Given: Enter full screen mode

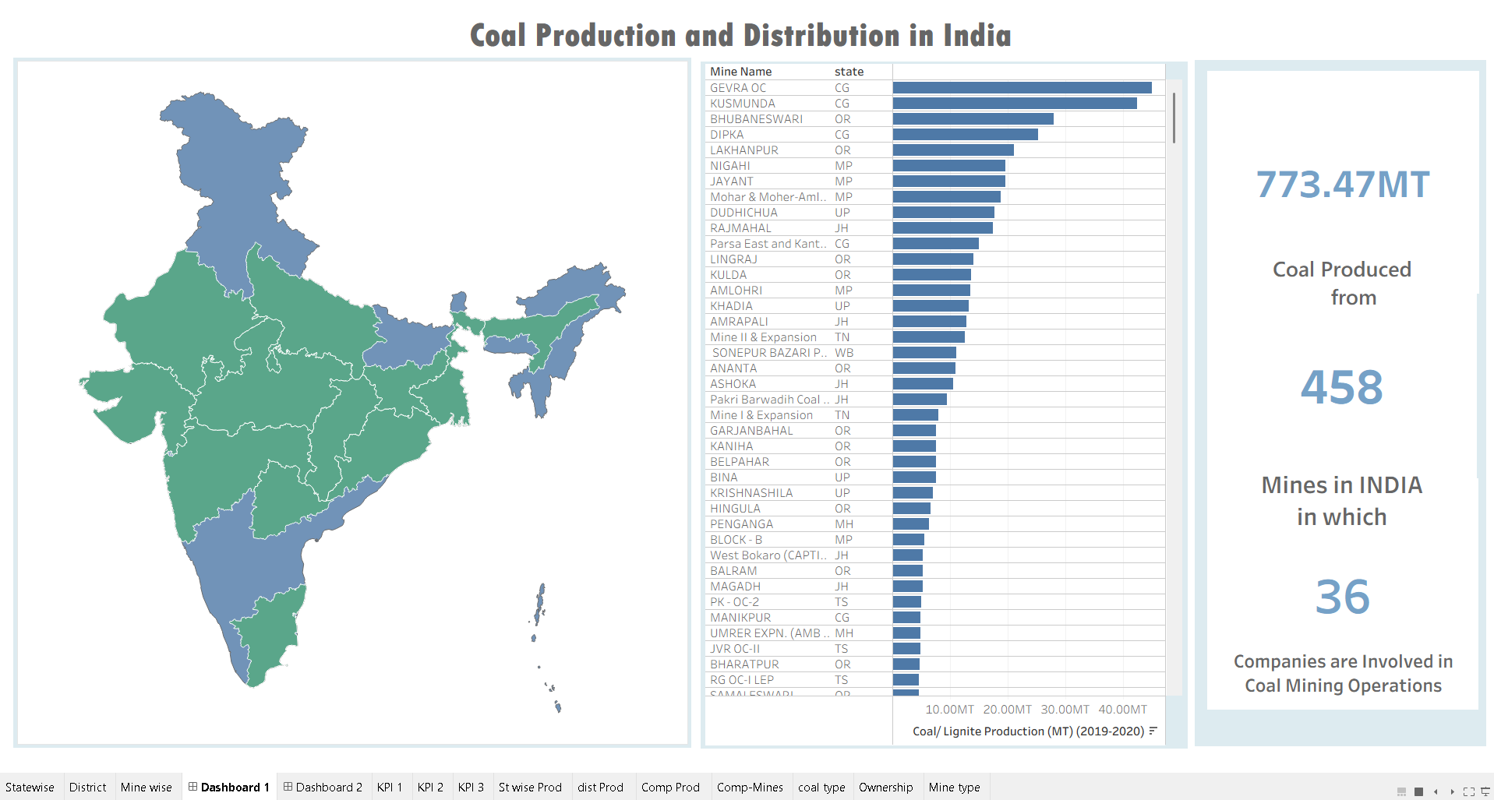Looking at the screenshot, I should click(x=1469, y=791).
